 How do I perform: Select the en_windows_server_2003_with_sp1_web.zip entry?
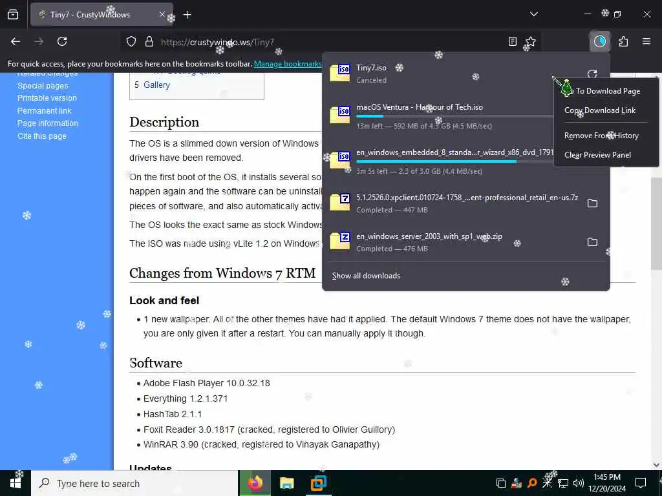point(454,242)
